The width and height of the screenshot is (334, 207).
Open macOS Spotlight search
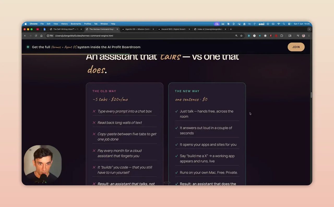pos(284,24)
